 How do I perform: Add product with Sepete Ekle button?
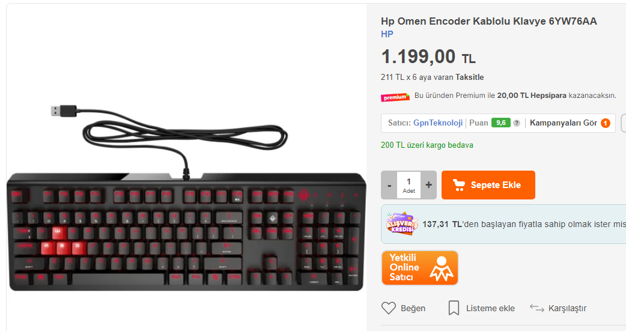pos(488,185)
